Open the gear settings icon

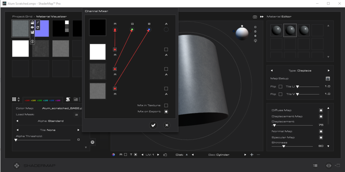point(92,142)
